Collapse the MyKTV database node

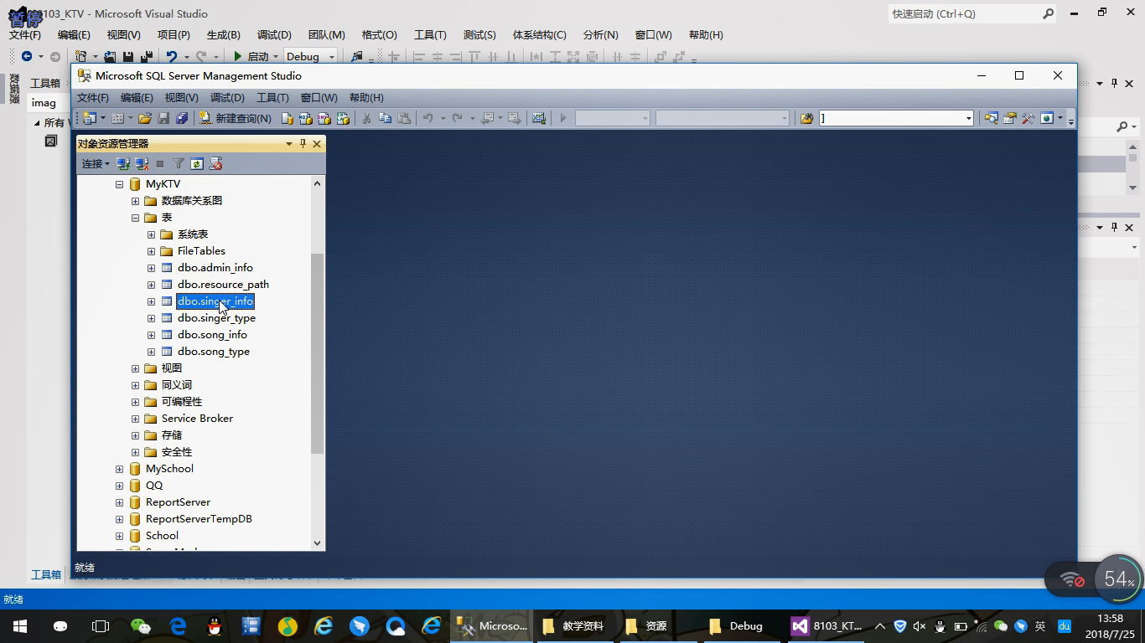pyautogui.click(x=119, y=184)
